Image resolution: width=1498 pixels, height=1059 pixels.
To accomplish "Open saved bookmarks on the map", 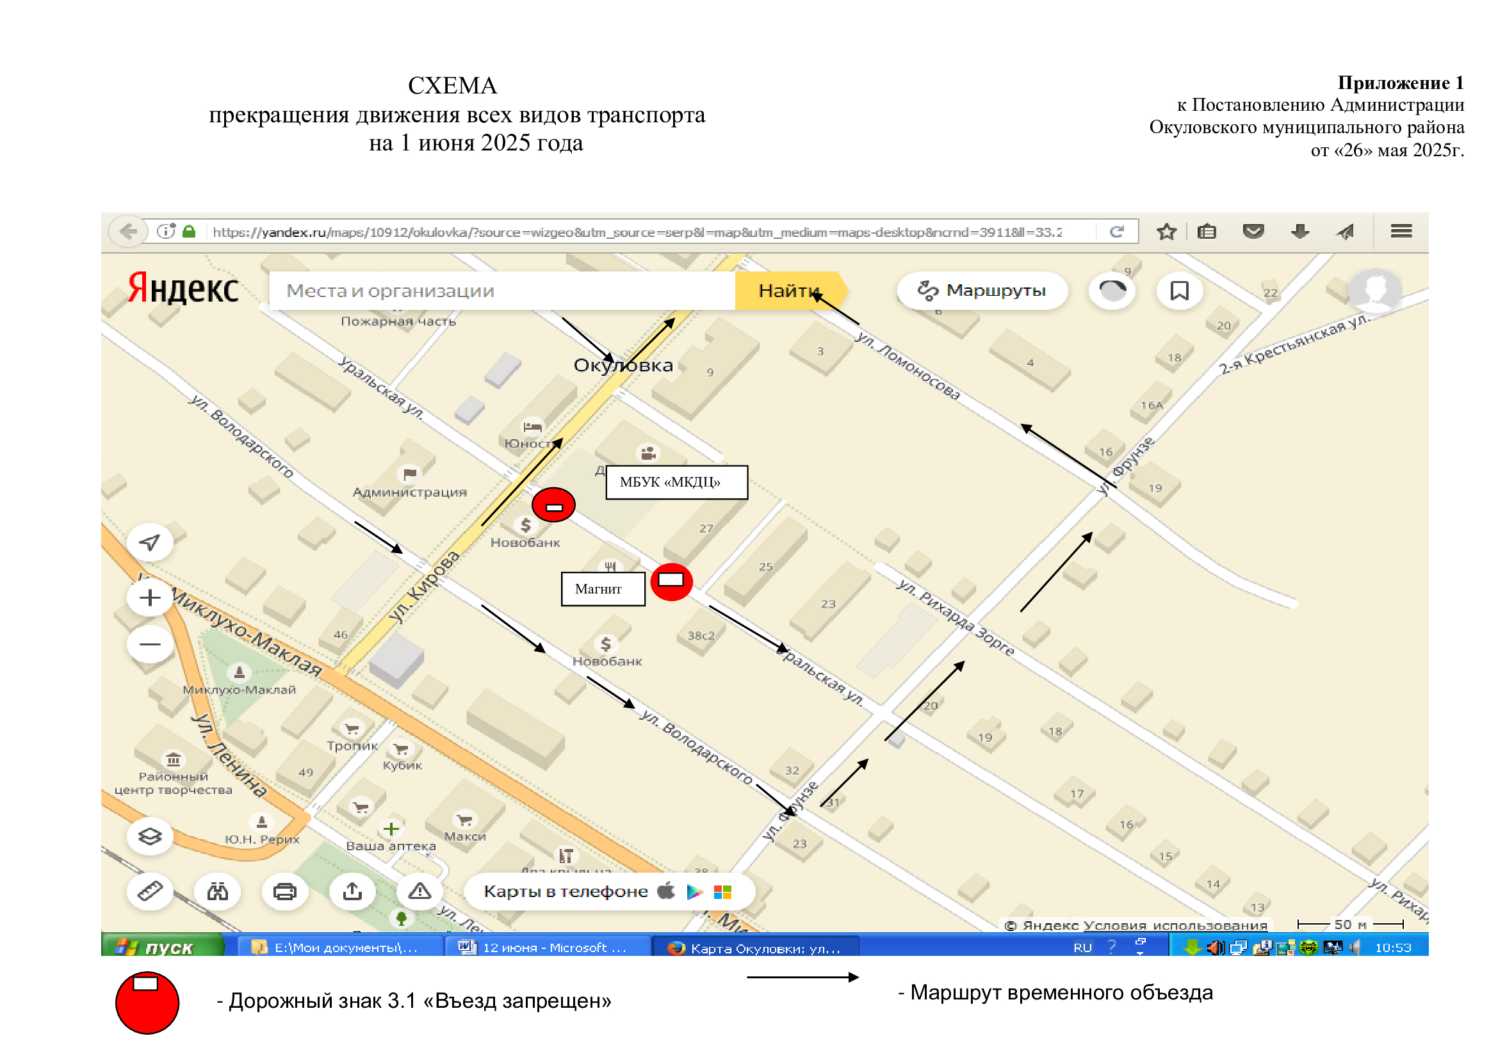I will 1180,291.
